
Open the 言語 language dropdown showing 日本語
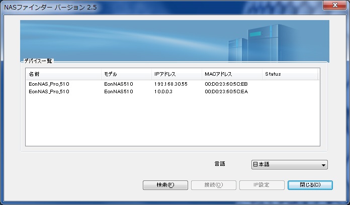pyautogui.click(x=289, y=164)
